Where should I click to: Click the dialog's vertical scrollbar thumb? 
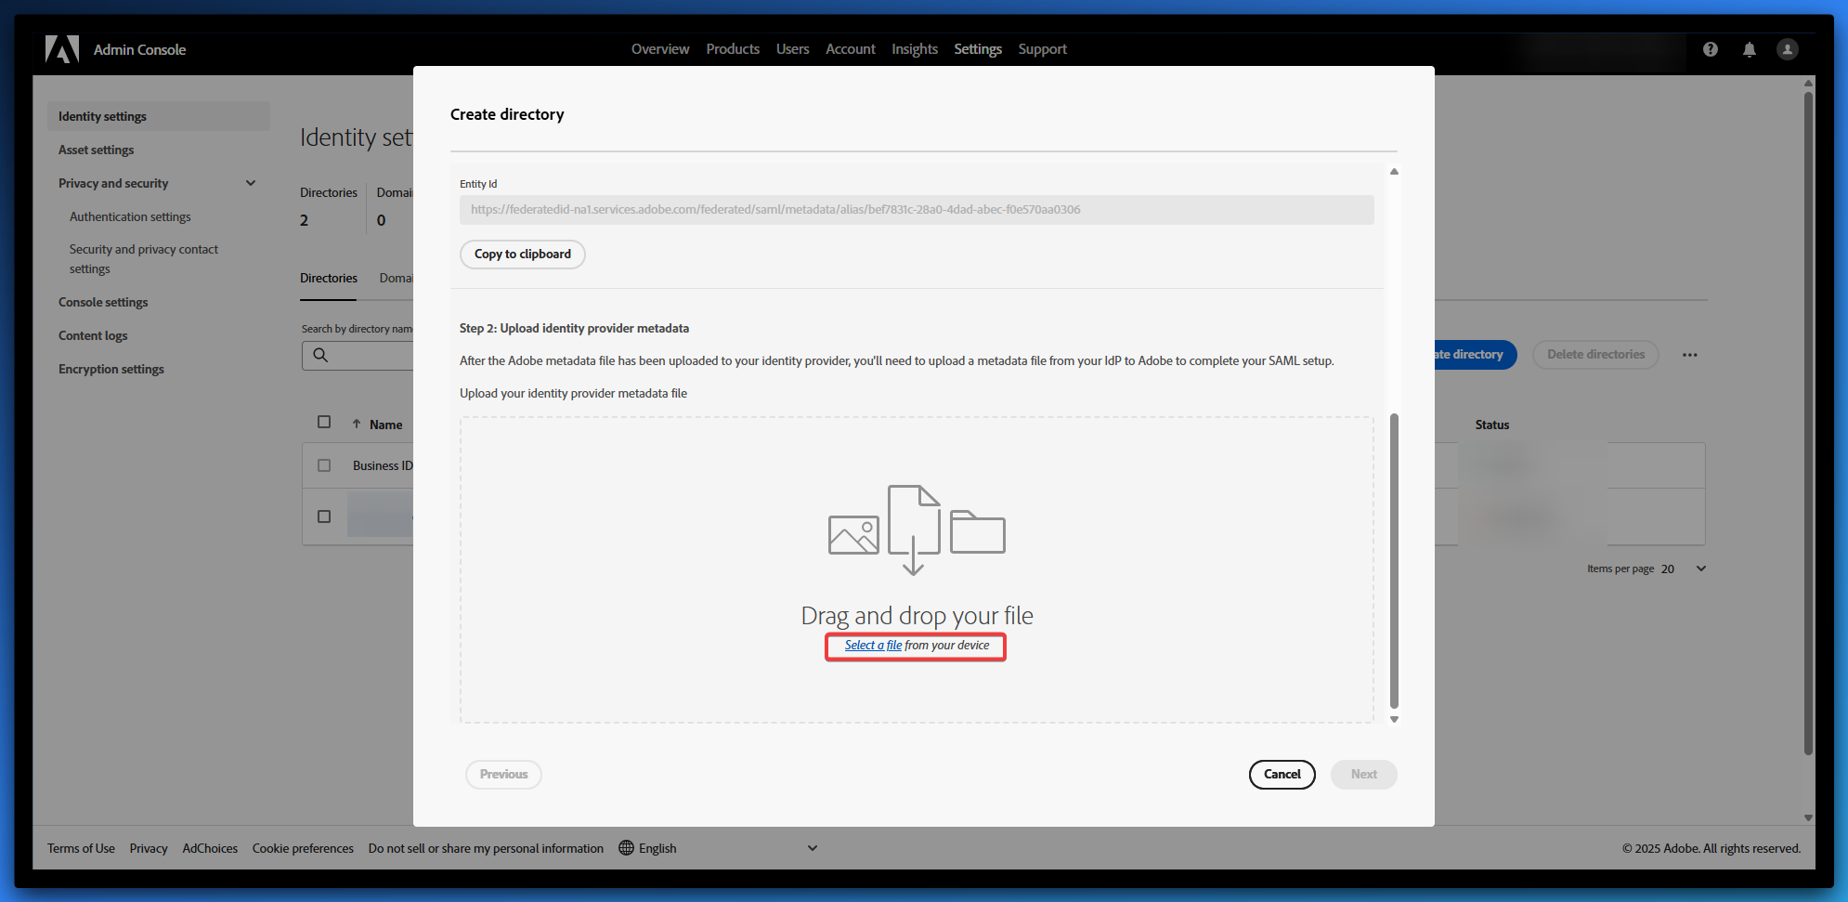click(1393, 557)
